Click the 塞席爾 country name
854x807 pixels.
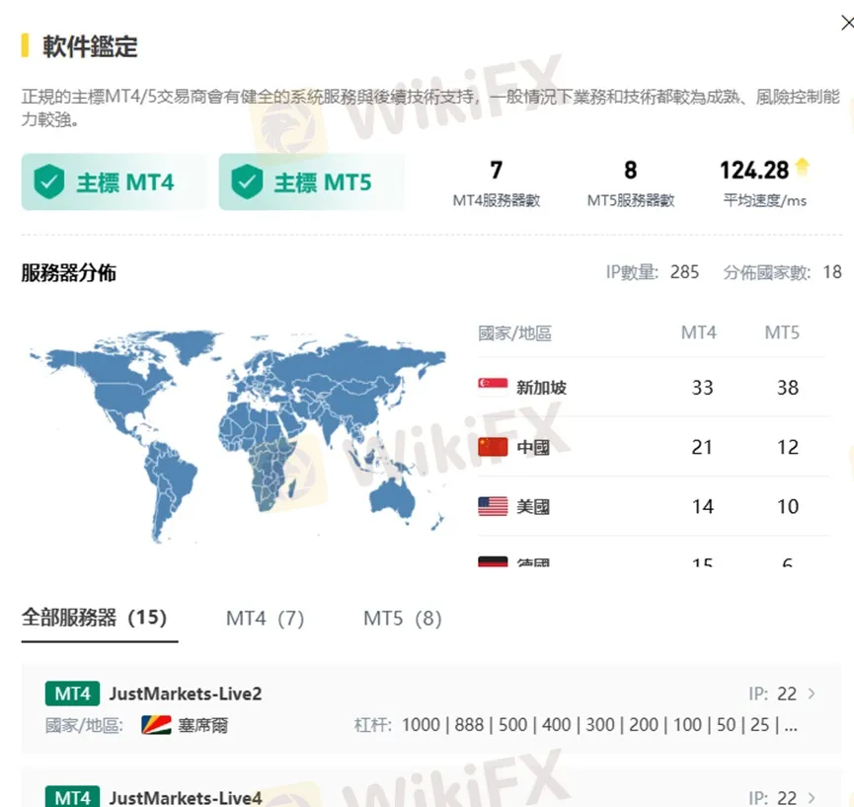[203, 725]
